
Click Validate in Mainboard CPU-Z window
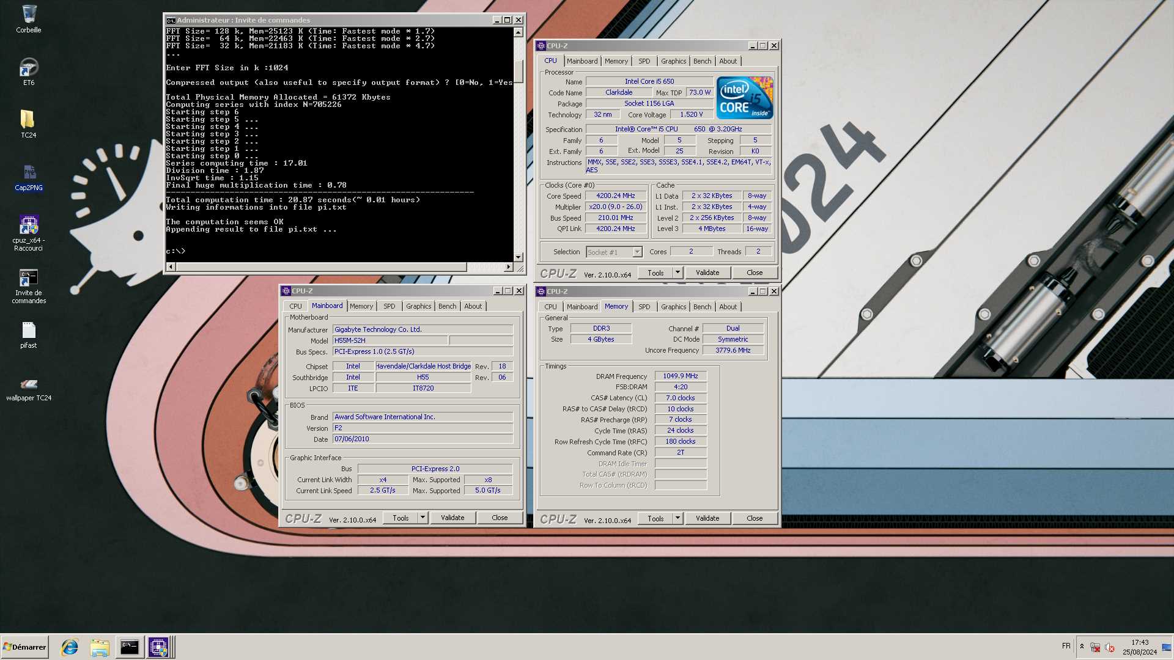click(x=452, y=518)
